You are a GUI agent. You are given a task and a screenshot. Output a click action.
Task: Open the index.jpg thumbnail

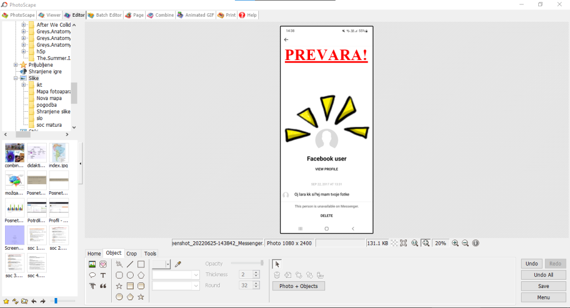click(58, 156)
